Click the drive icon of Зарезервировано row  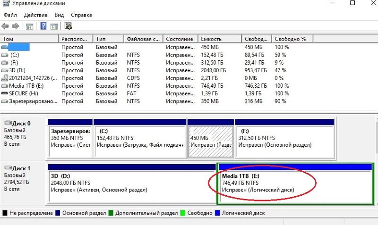5,101
